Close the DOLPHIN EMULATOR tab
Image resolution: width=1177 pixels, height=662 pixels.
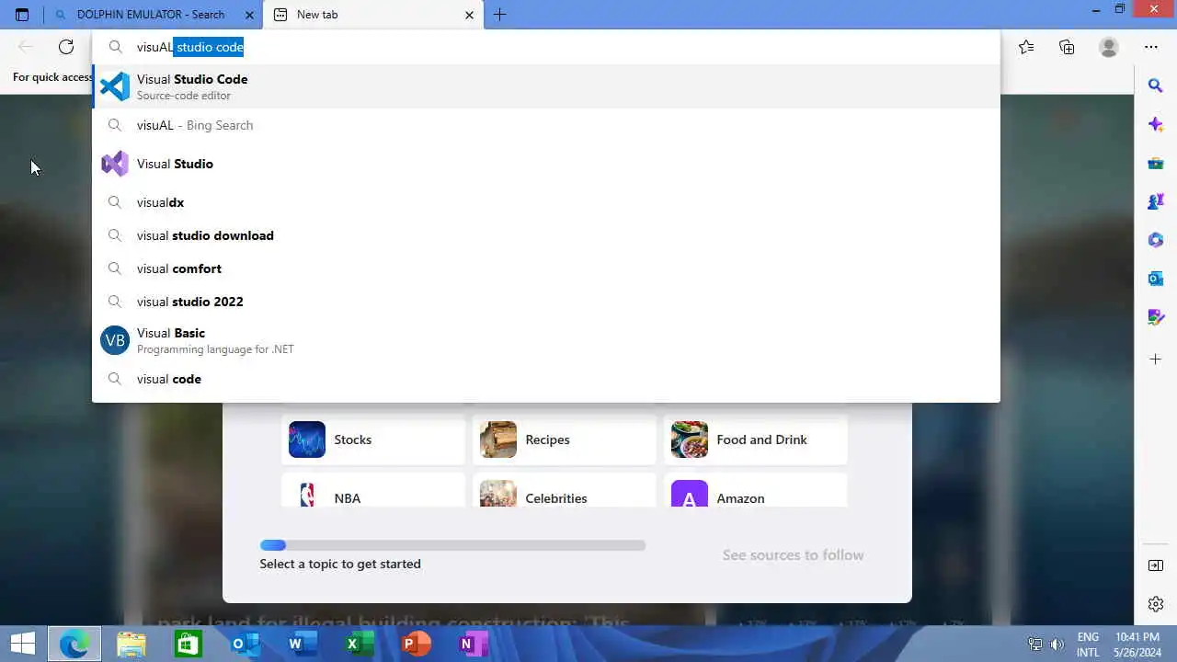pos(249,15)
